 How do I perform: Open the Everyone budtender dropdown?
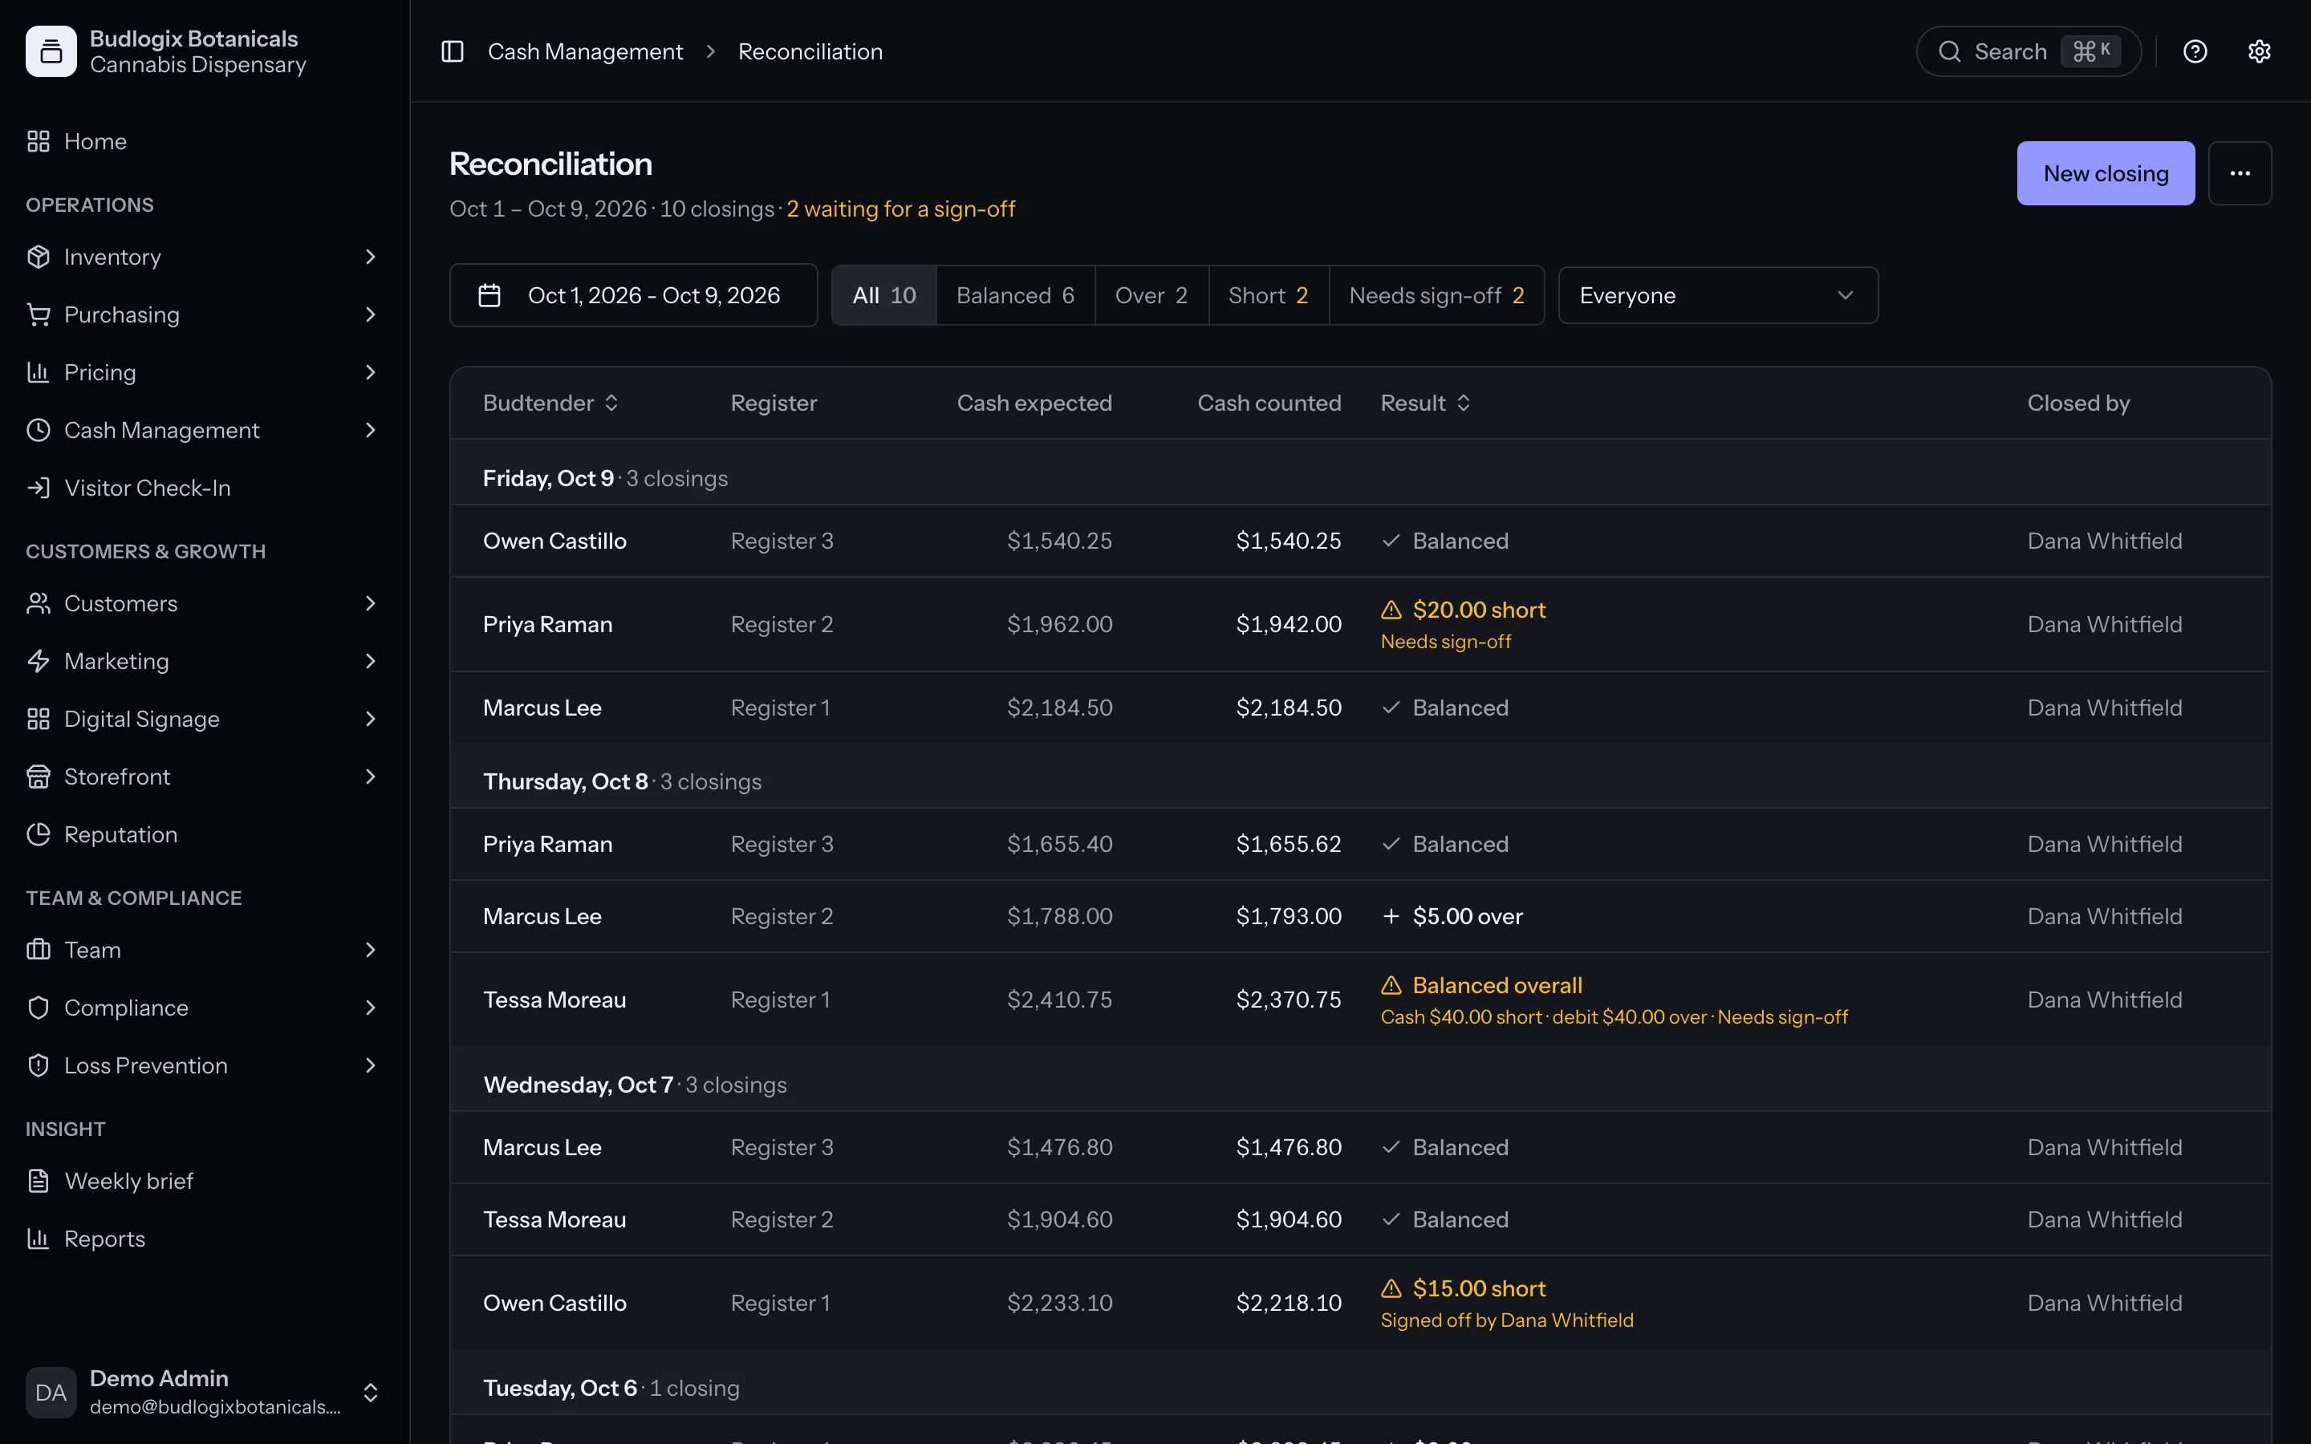pos(1718,295)
